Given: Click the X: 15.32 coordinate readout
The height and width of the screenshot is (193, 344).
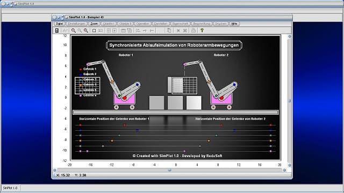Looking at the screenshot, I should (x=63, y=175).
